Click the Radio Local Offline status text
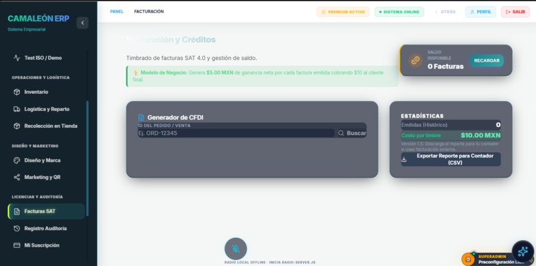 (x=270, y=262)
